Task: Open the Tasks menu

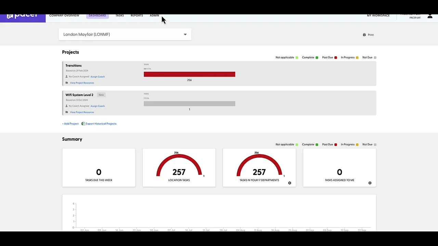Action: 119,16
